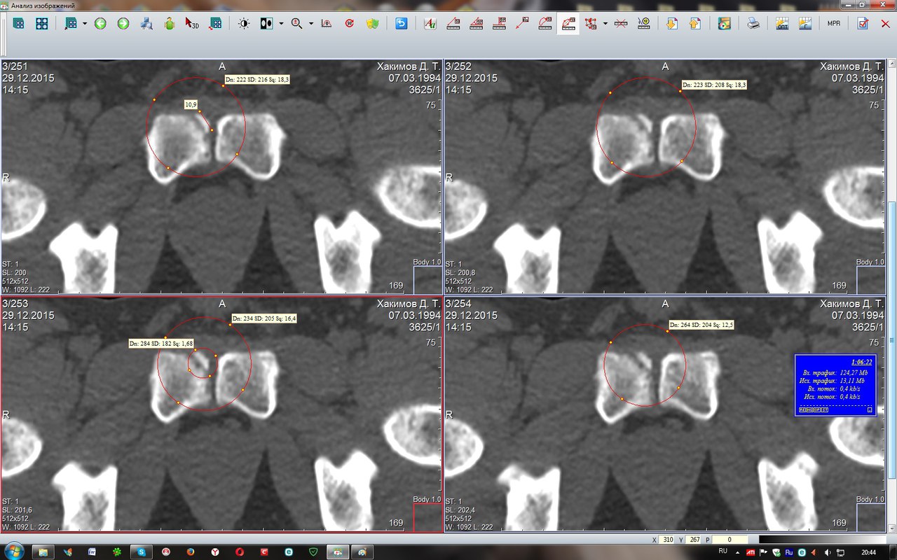Open Firefox from the taskbar
The height and width of the screenshot is (560, 897).
(190, 552)
